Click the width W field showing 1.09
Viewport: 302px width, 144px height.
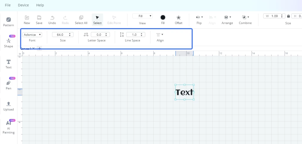[x=275, y=16]
